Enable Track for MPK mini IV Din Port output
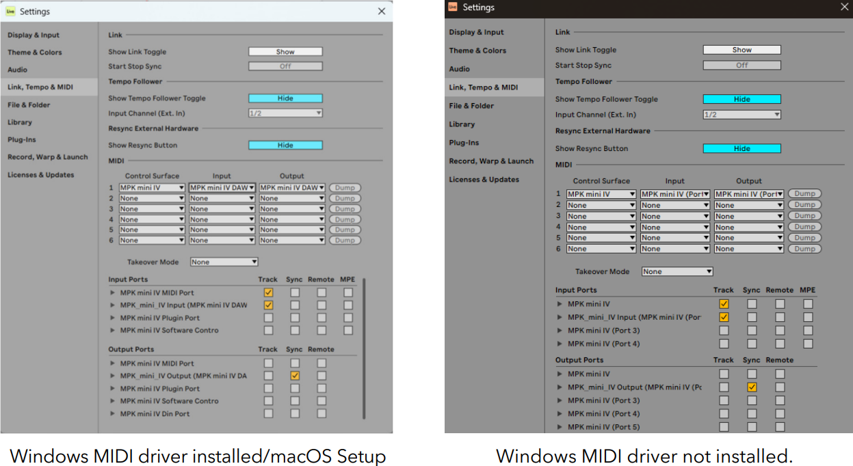This screenshot has width=853, height=466. pos(268,413)
